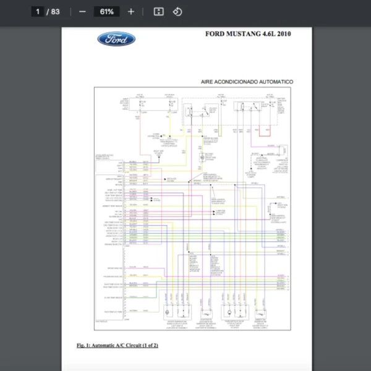The height and width of the screenshot is (371, 371).
Task: Click the zoom out minus icon
Action: coord(82,12)
